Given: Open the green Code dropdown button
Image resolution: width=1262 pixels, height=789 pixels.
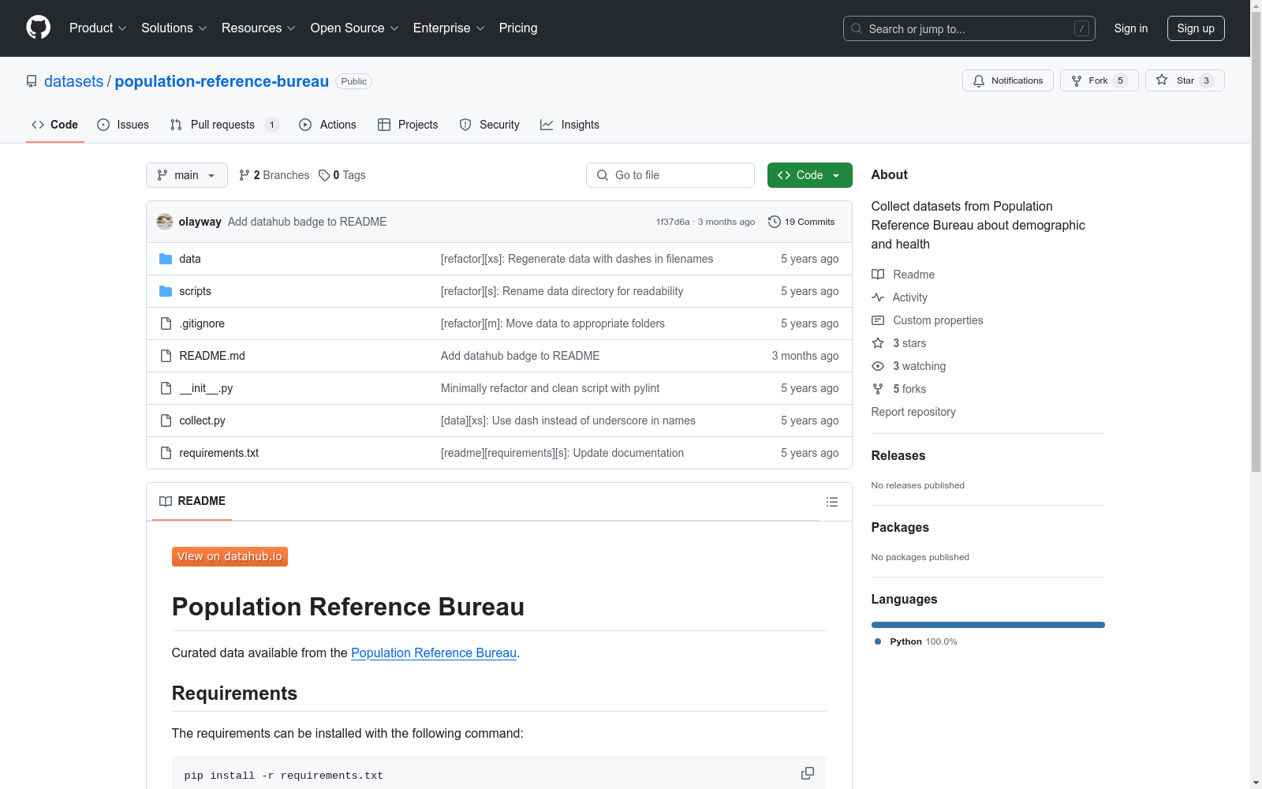Looking at the screenshot, I should click(x=809, y=175).
